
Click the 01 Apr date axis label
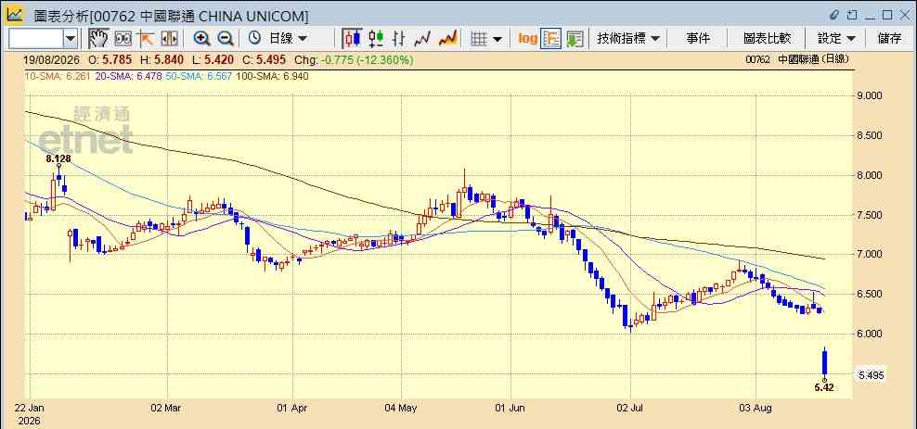291,408
